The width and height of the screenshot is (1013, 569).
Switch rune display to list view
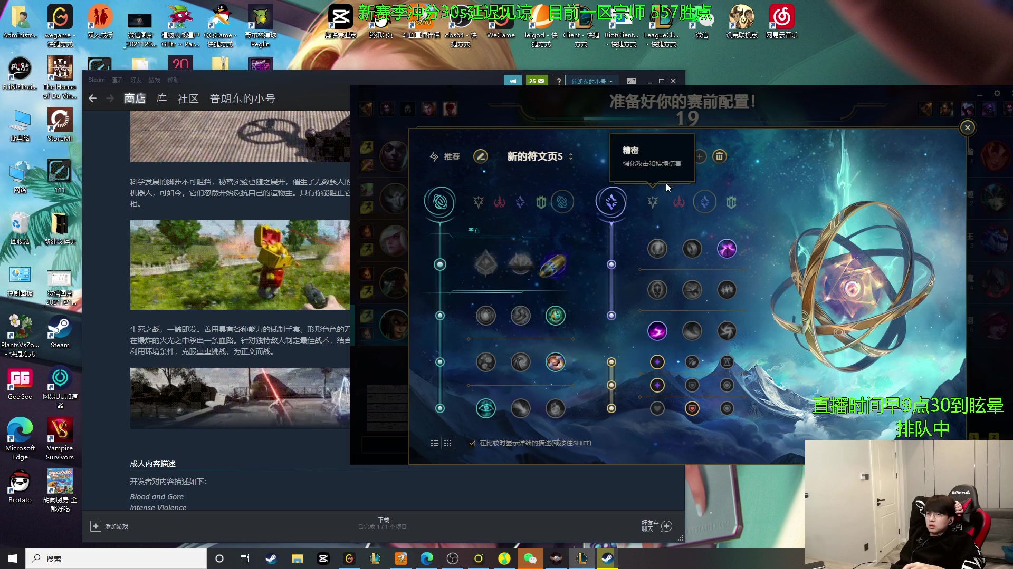pos(434,443)
